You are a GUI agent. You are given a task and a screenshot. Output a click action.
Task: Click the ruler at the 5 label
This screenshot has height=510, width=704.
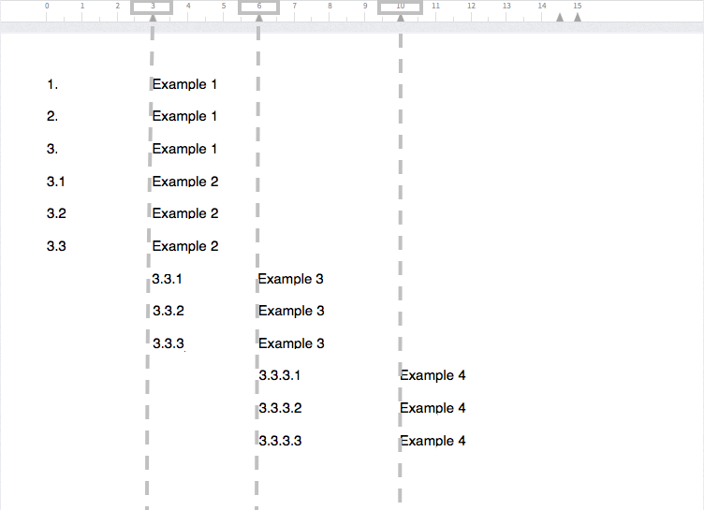coord(224,6)
